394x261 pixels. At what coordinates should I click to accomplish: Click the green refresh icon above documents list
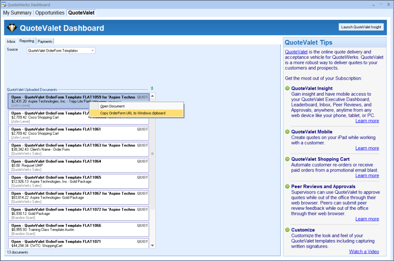152,88
